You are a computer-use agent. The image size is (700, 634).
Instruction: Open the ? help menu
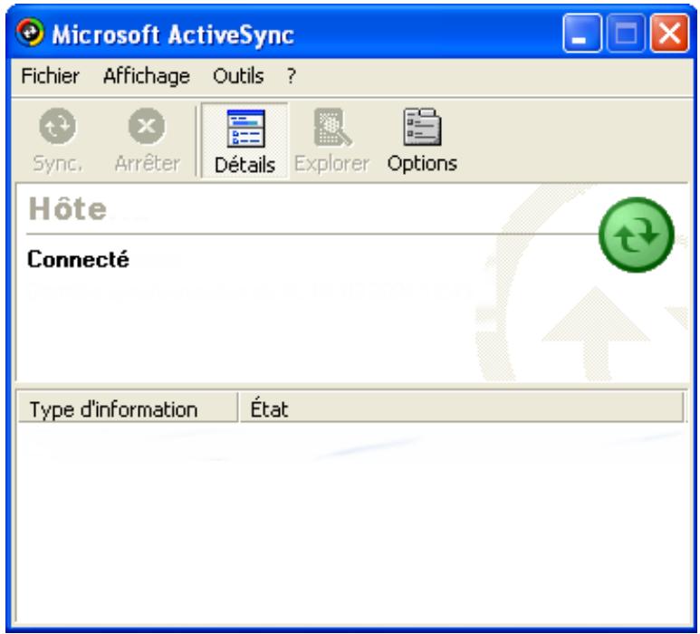[x=291, y=76]
